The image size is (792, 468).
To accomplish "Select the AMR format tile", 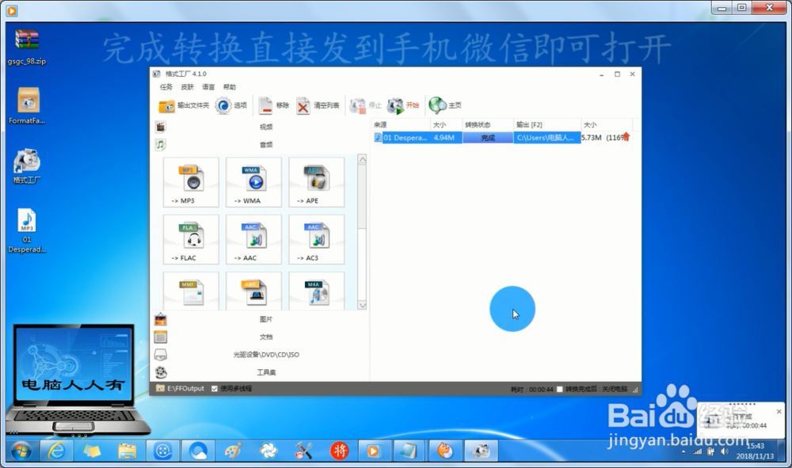I will (253, 291).
